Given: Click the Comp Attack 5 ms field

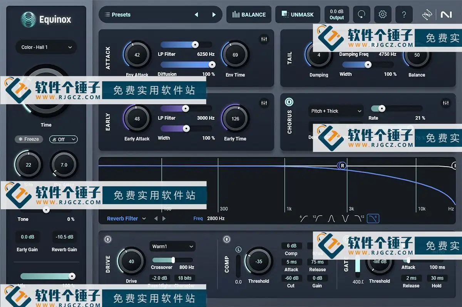Looking at the screenshot, I should 291,262.
